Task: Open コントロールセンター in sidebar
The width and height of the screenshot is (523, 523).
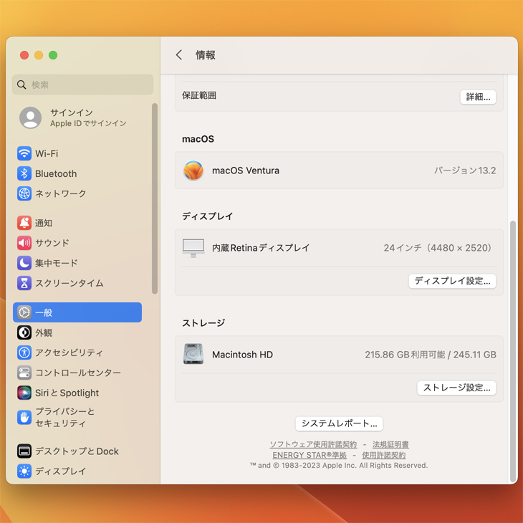Action: pyautogui.click(x=77, y=373)
